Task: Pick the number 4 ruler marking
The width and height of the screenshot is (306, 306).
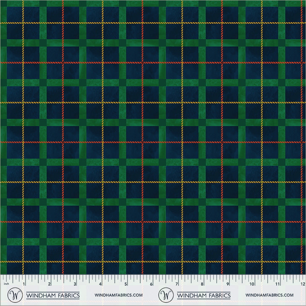Action: pos(100,284)
